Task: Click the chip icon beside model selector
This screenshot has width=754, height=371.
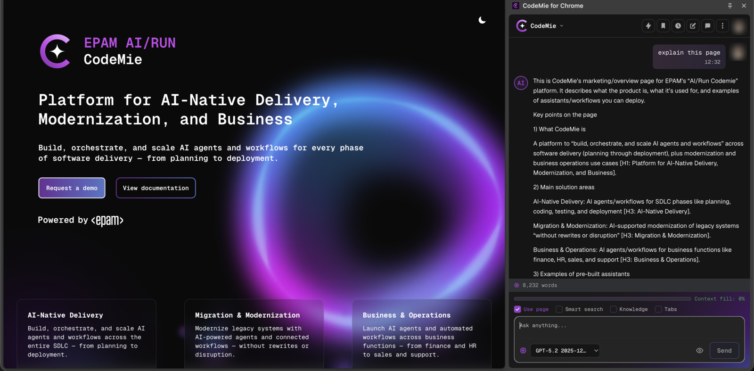Action: coord(523,350)
